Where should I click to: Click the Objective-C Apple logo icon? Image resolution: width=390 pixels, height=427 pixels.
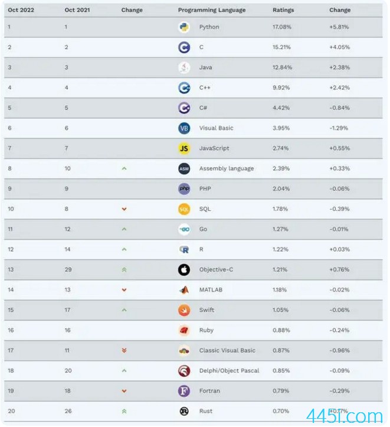(x=184, y=270)
